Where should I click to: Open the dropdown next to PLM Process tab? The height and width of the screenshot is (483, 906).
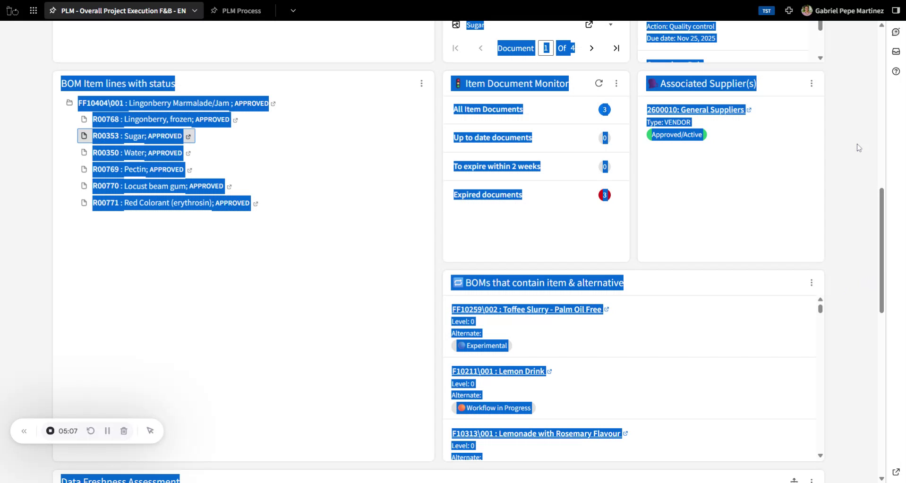pyautogui.click(x=293, y=10)
